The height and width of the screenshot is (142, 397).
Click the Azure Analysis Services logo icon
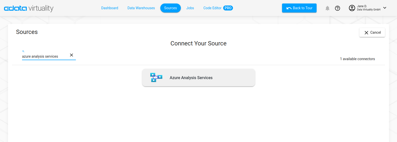(156, 78)
